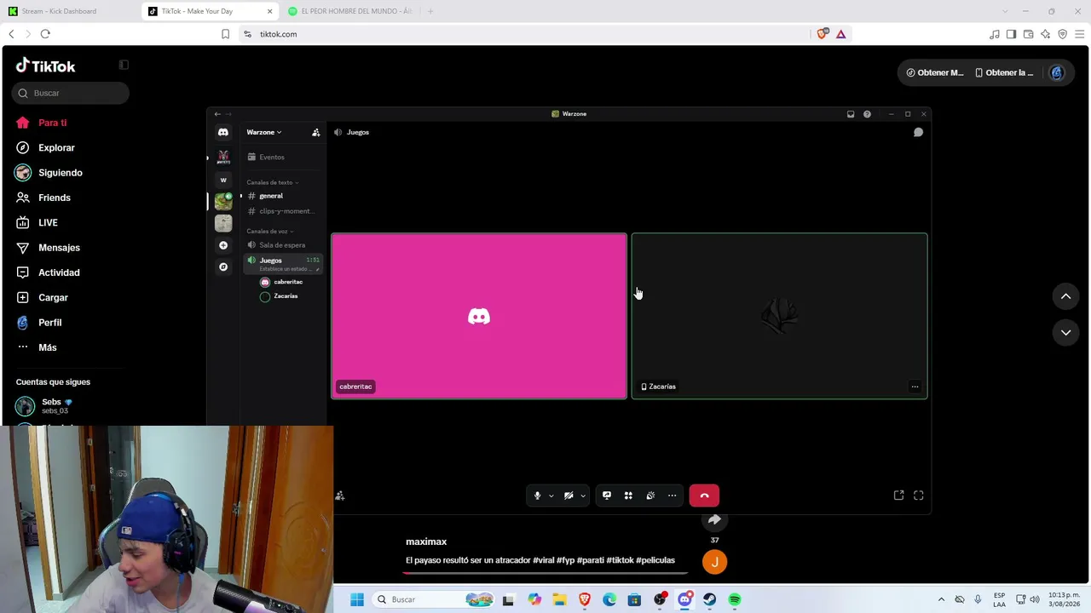Disconnect from the Discord voice call

click(x=704, y=496)
